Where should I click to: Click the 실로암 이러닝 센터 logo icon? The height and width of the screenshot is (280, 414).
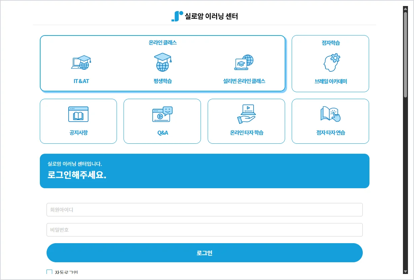pyautogui.click(x=177, y=16)
